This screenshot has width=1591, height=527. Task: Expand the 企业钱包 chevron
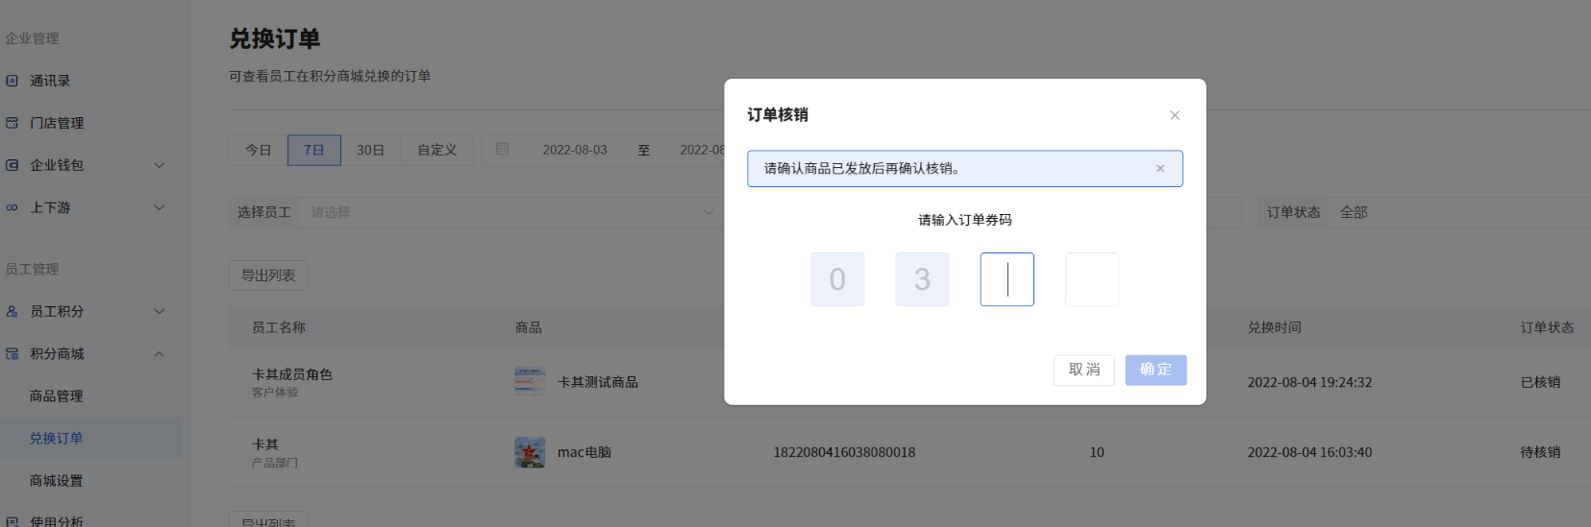[160, 165]
